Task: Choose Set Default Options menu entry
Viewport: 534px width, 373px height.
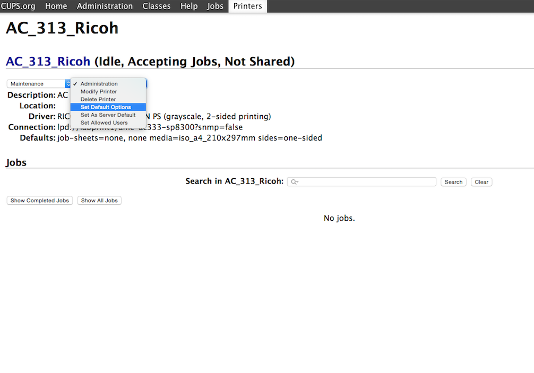Action: tap(108, 107)
